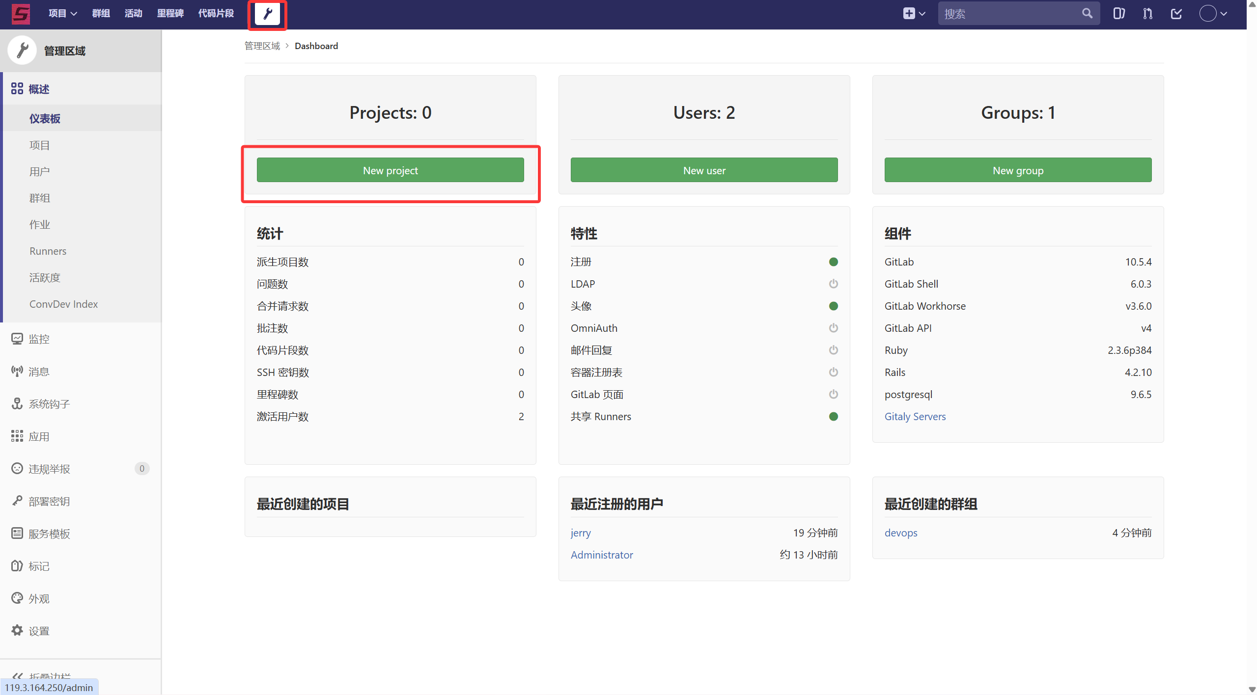Click the search magnifier icon
The width and height of the screenshot is (1257, 695).
(x=1087, y=14)
